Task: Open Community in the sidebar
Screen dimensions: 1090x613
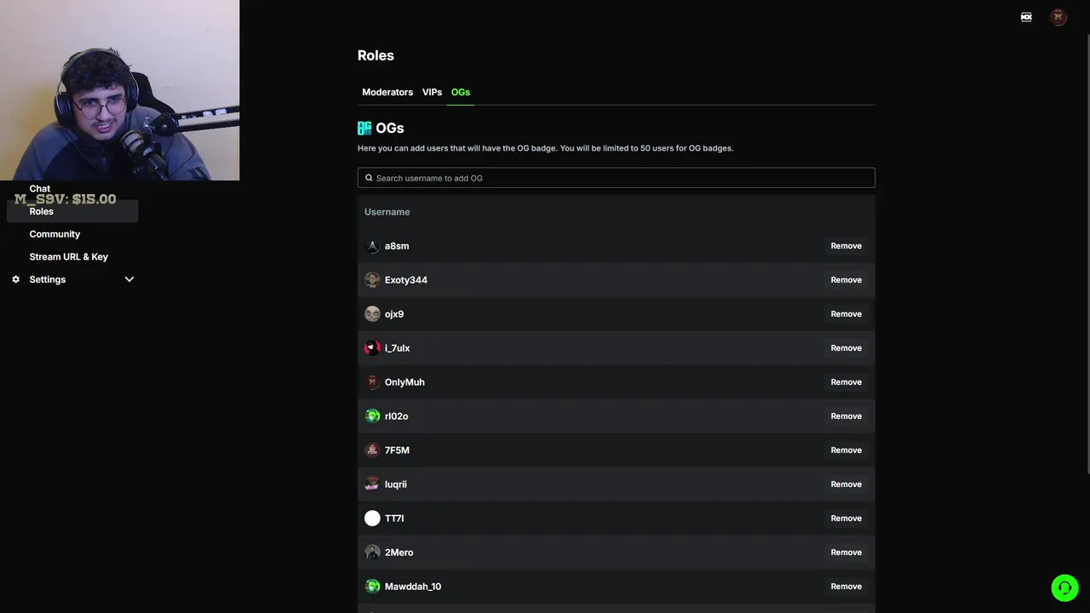Action: click(54, 234)
